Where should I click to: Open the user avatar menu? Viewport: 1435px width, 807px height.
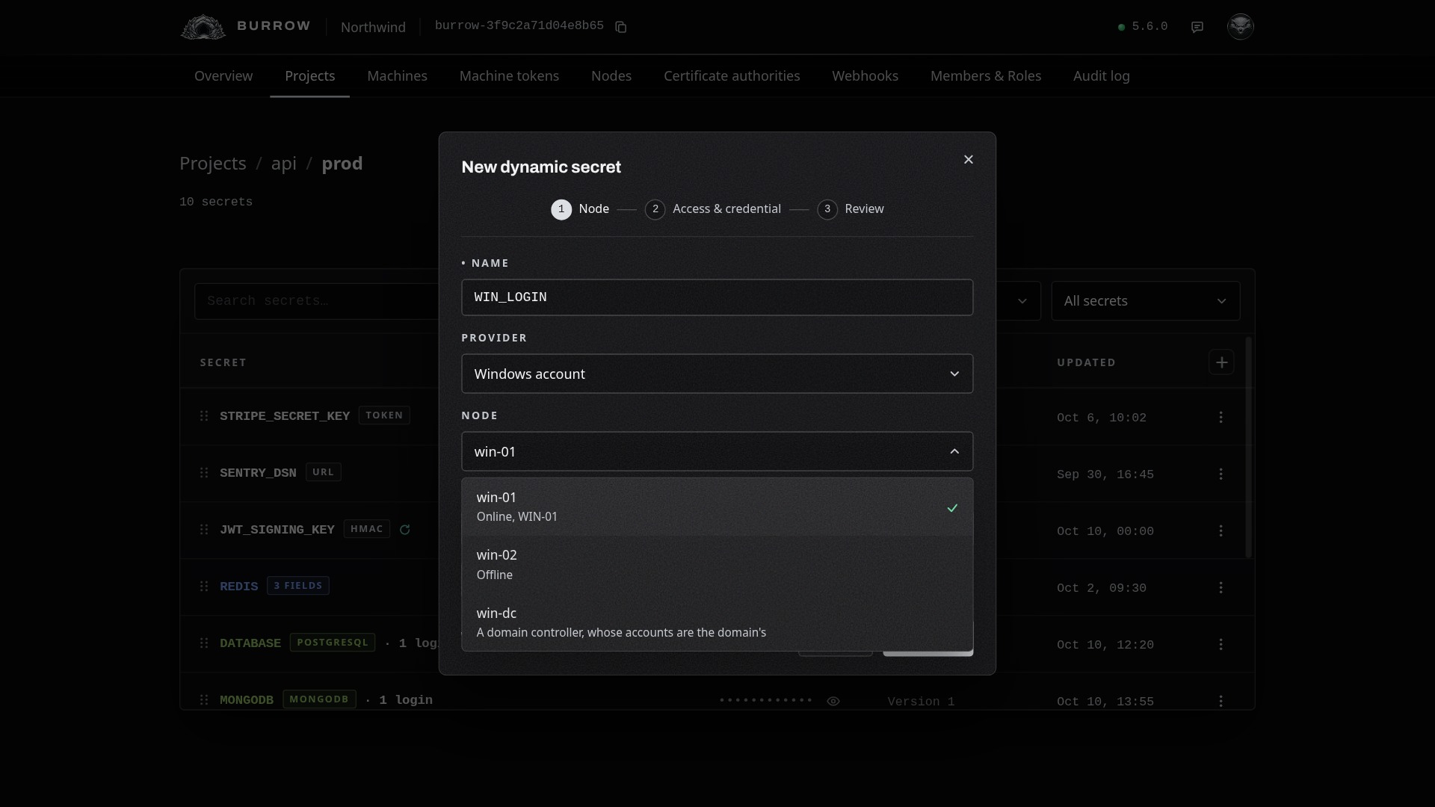point(1241,26)
